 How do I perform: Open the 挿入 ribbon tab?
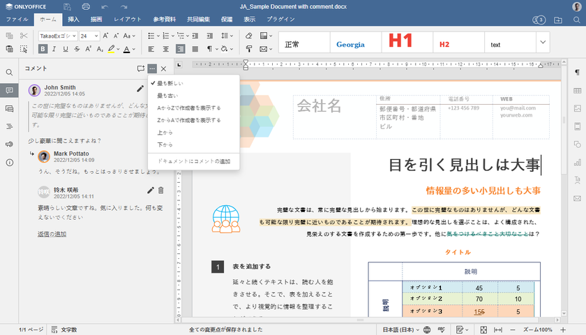pos(73,20)
